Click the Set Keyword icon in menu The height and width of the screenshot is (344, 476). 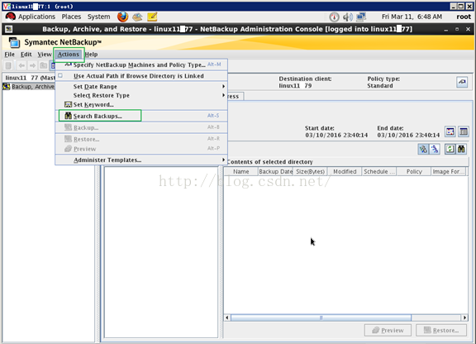(x=68, y=104)
